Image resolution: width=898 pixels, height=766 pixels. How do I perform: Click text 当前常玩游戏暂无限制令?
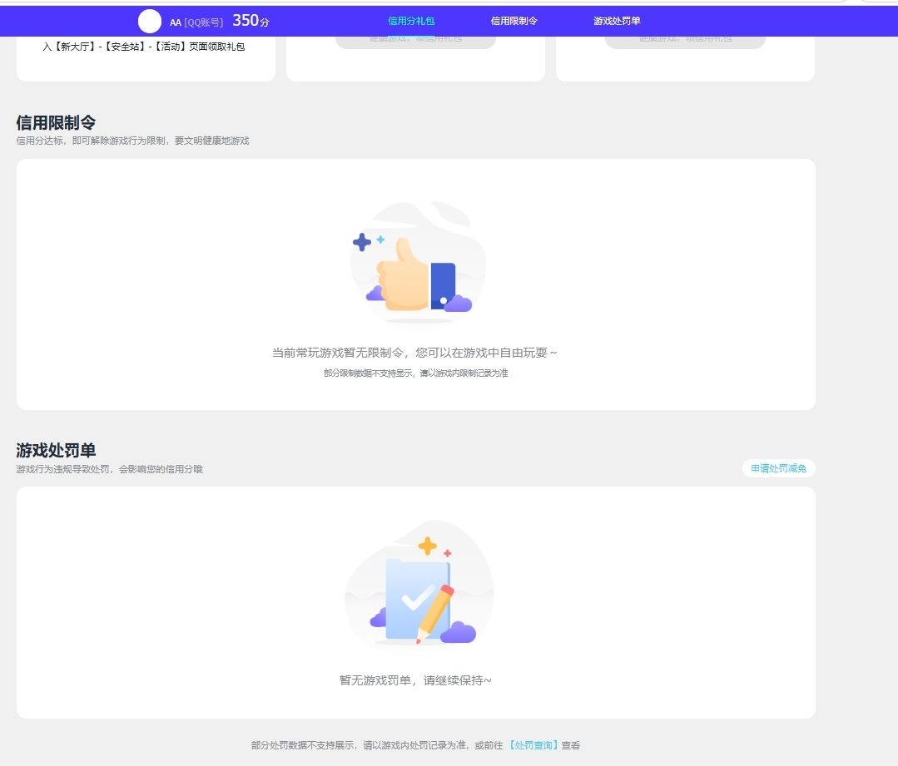point(337,353)
